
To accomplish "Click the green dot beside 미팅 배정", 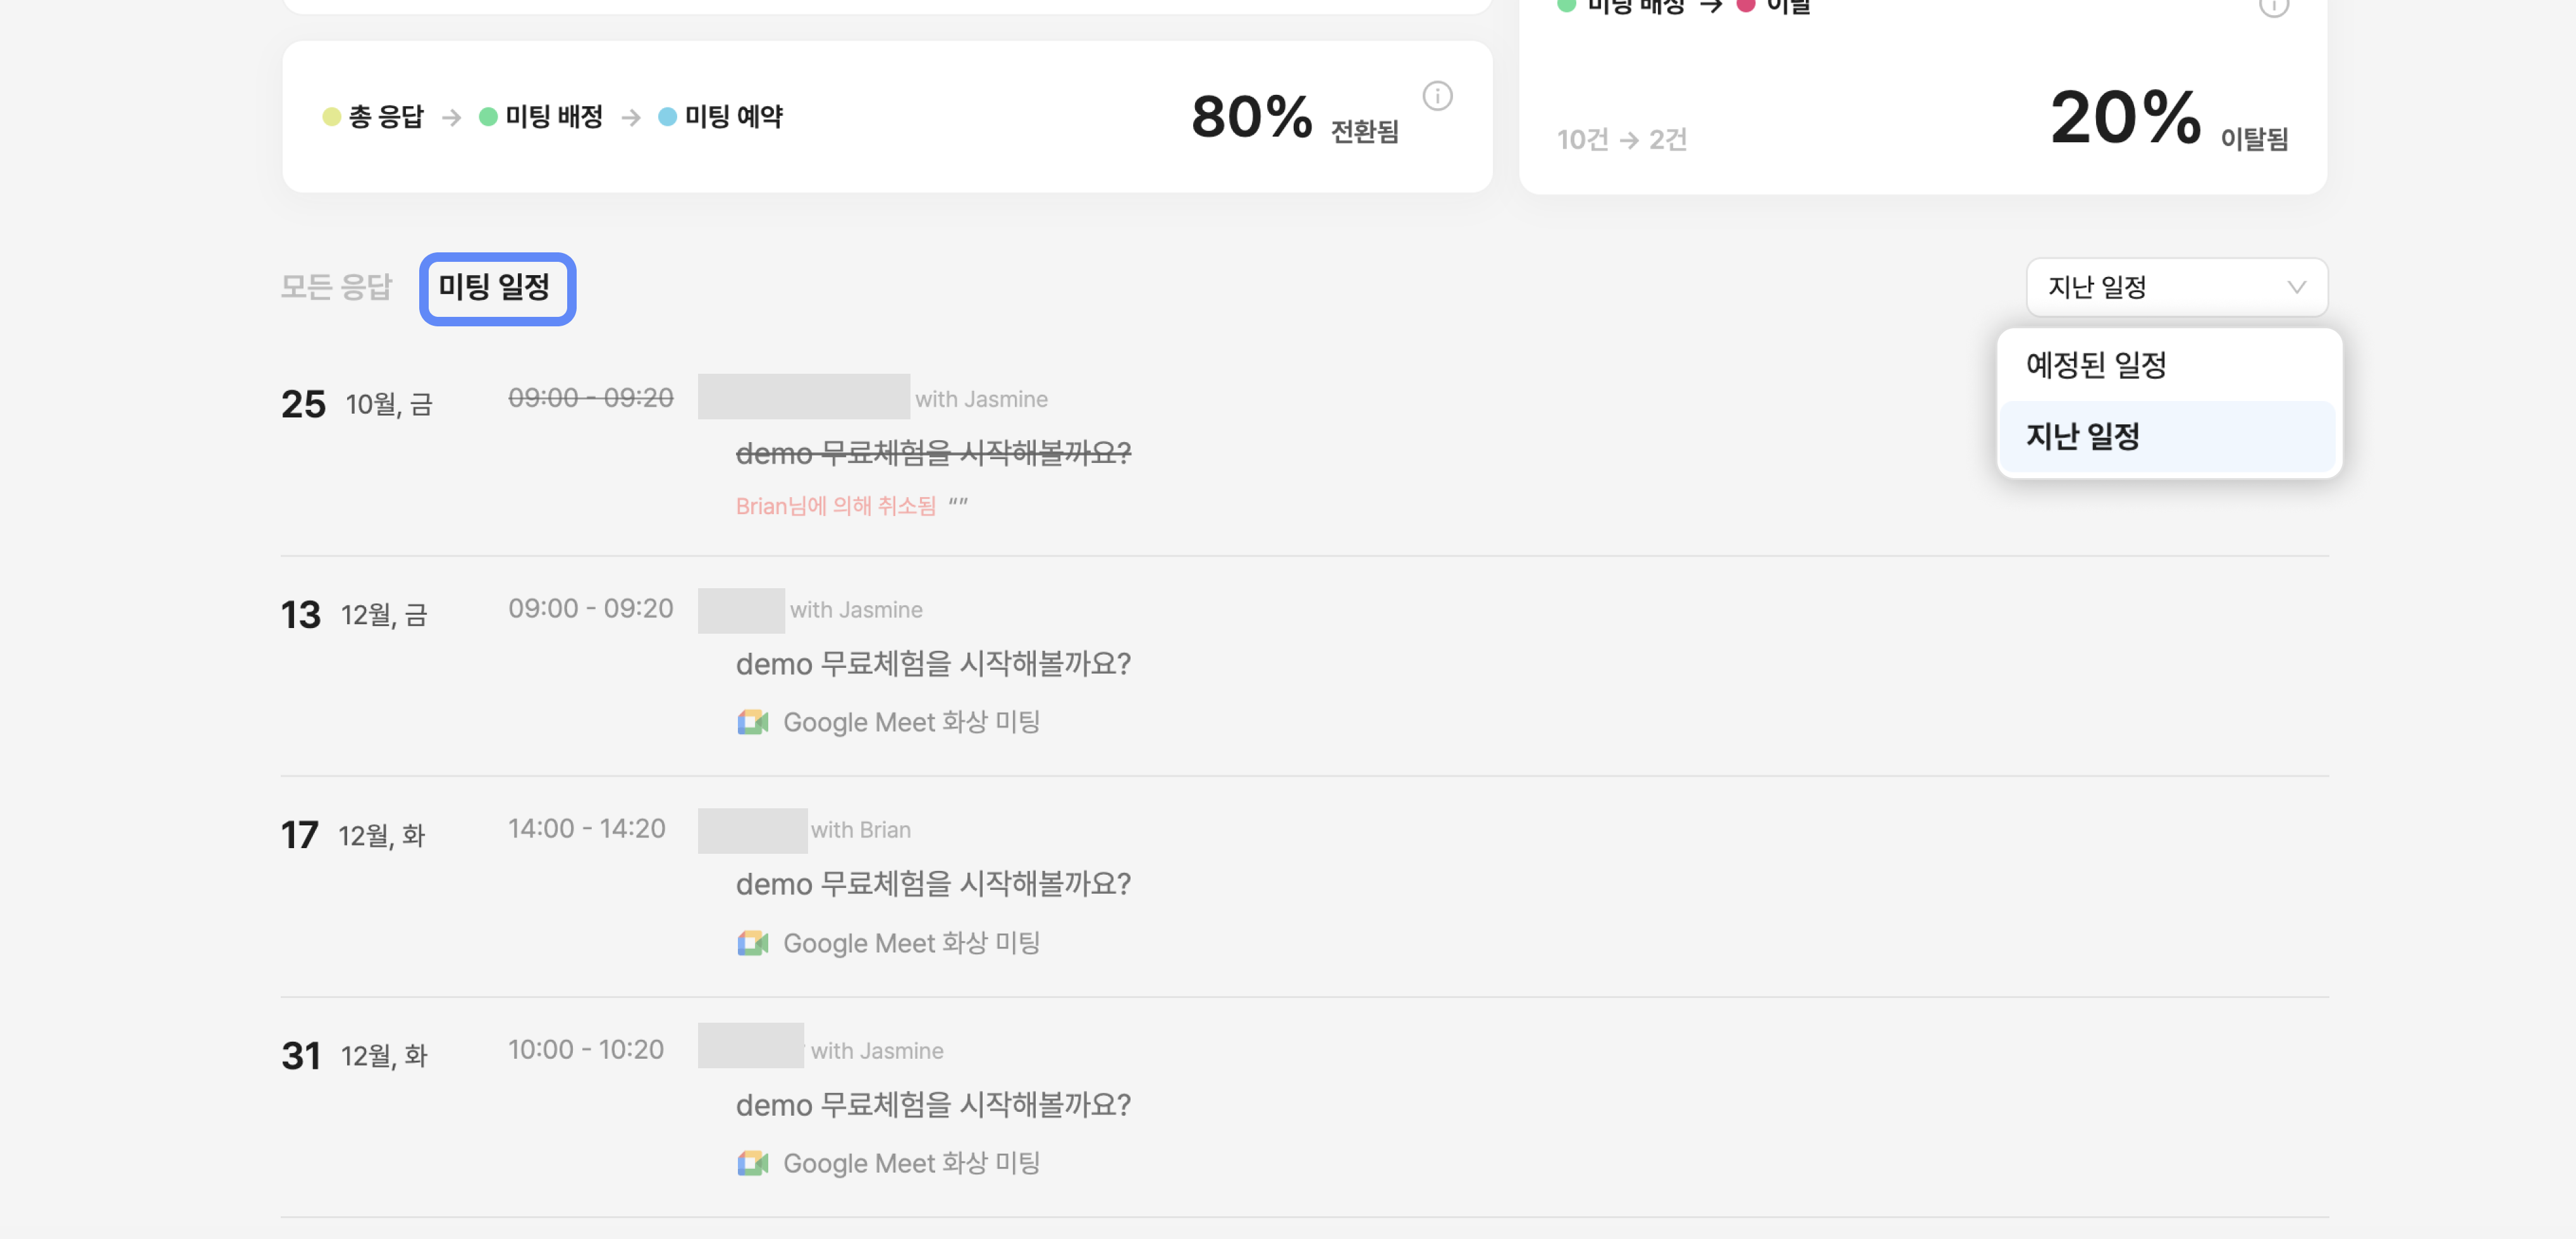I will [x=488, y=117].
